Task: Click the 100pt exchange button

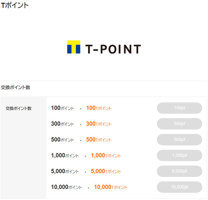Action: tap(179, 108)
